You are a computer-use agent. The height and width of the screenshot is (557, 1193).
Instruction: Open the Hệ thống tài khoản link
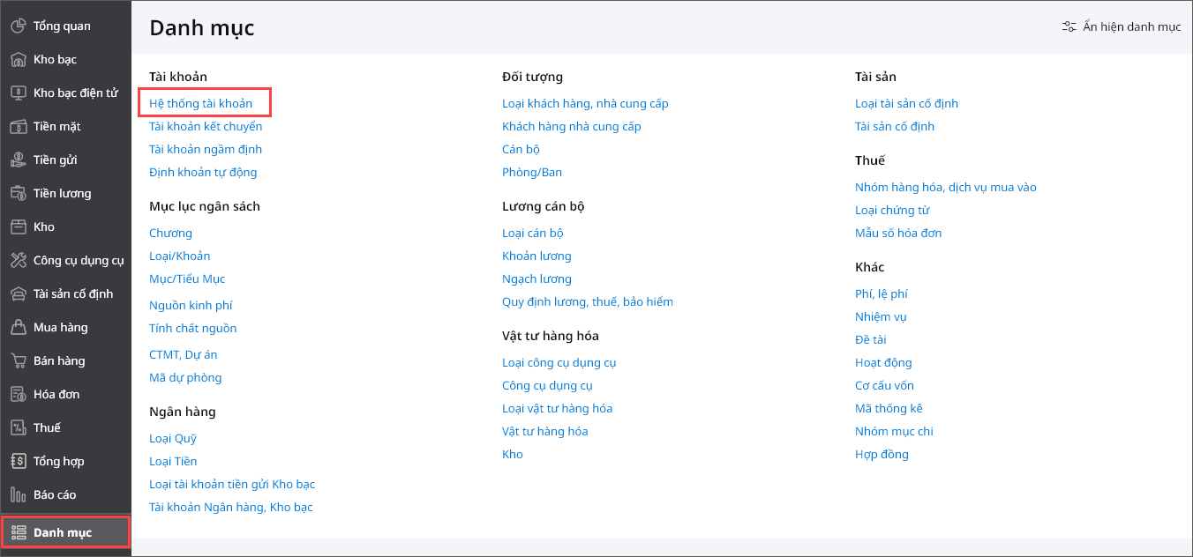click(200, 103)
